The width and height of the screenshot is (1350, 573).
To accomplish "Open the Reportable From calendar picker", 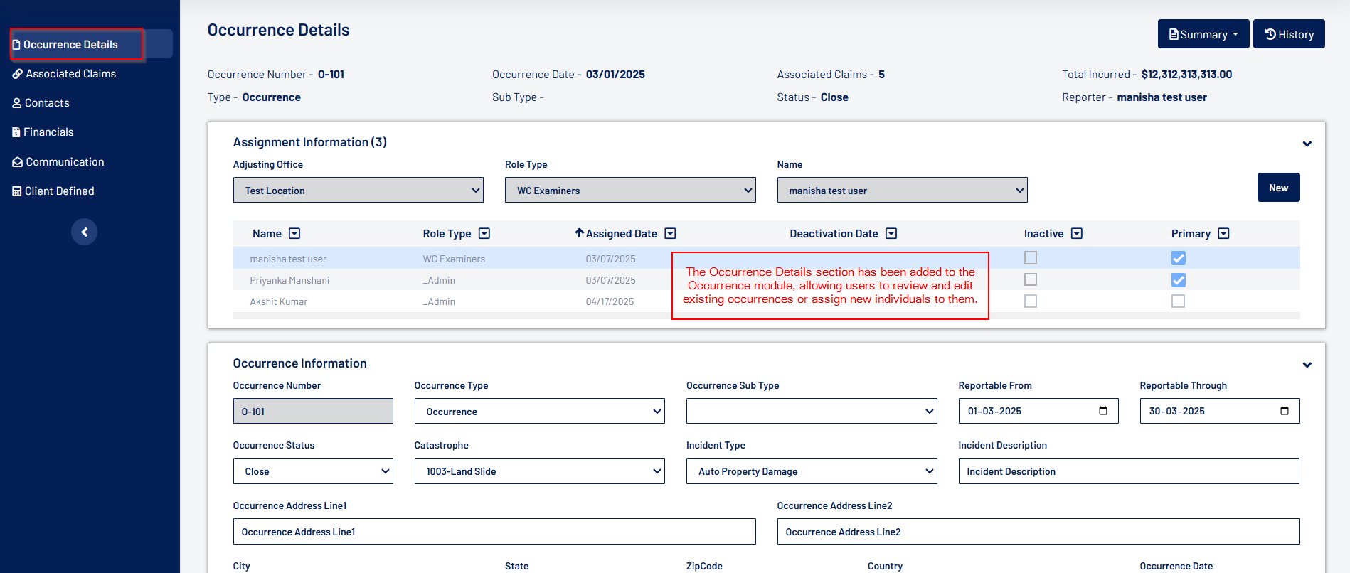I will point(1103,411).
